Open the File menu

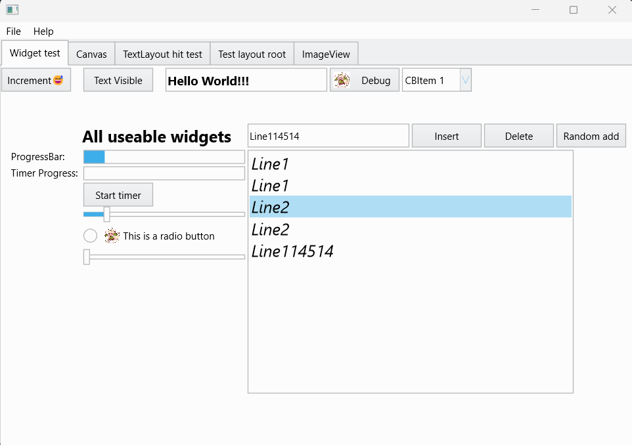pos(13,31)
